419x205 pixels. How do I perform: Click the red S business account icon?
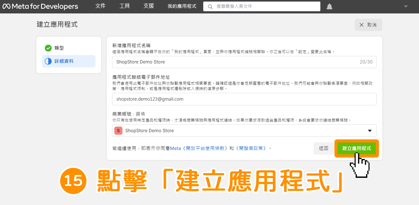pyautogui.click(x=118, y=131)
